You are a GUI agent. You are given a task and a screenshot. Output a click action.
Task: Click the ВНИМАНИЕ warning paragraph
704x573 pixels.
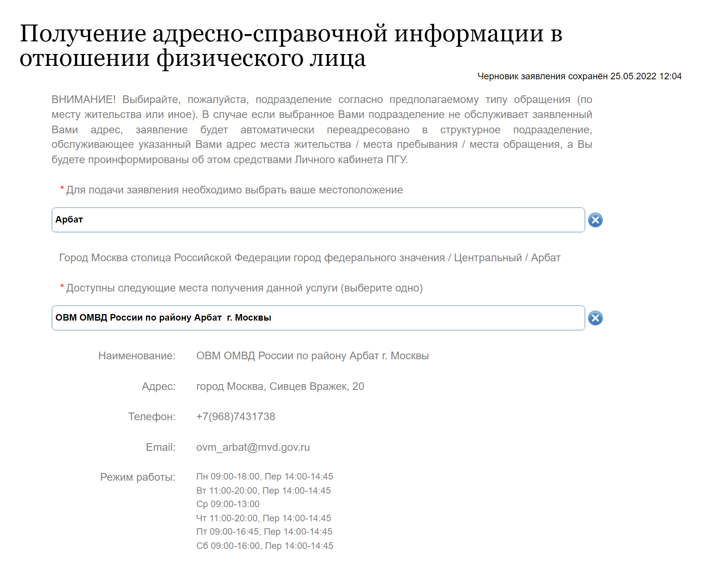click(322, 129)
